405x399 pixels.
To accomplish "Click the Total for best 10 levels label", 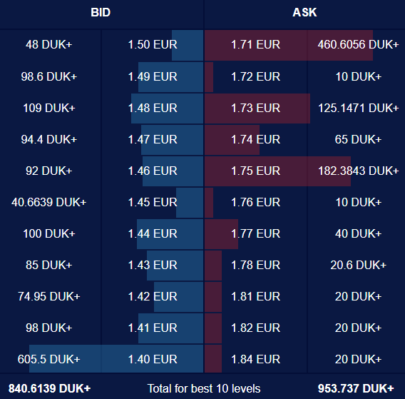I will (x=204, y=388).
